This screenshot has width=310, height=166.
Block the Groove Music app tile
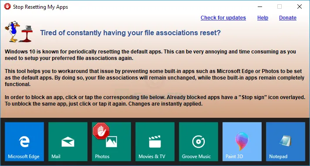point(199,142)
